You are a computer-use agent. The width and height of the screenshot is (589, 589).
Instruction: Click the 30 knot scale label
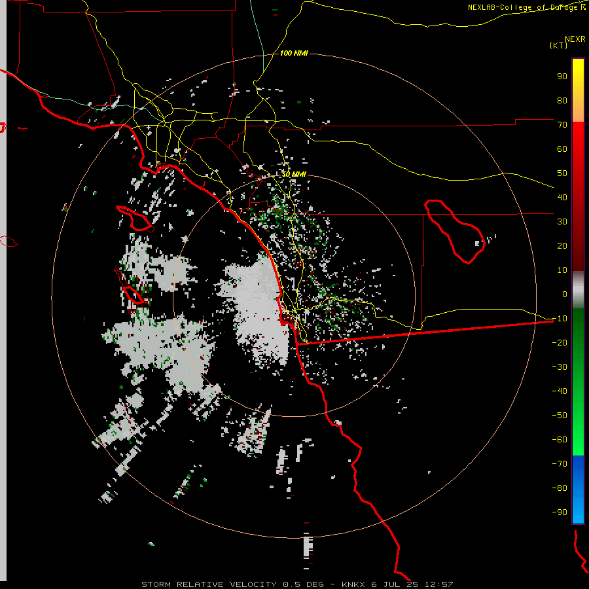coord(562,222)
